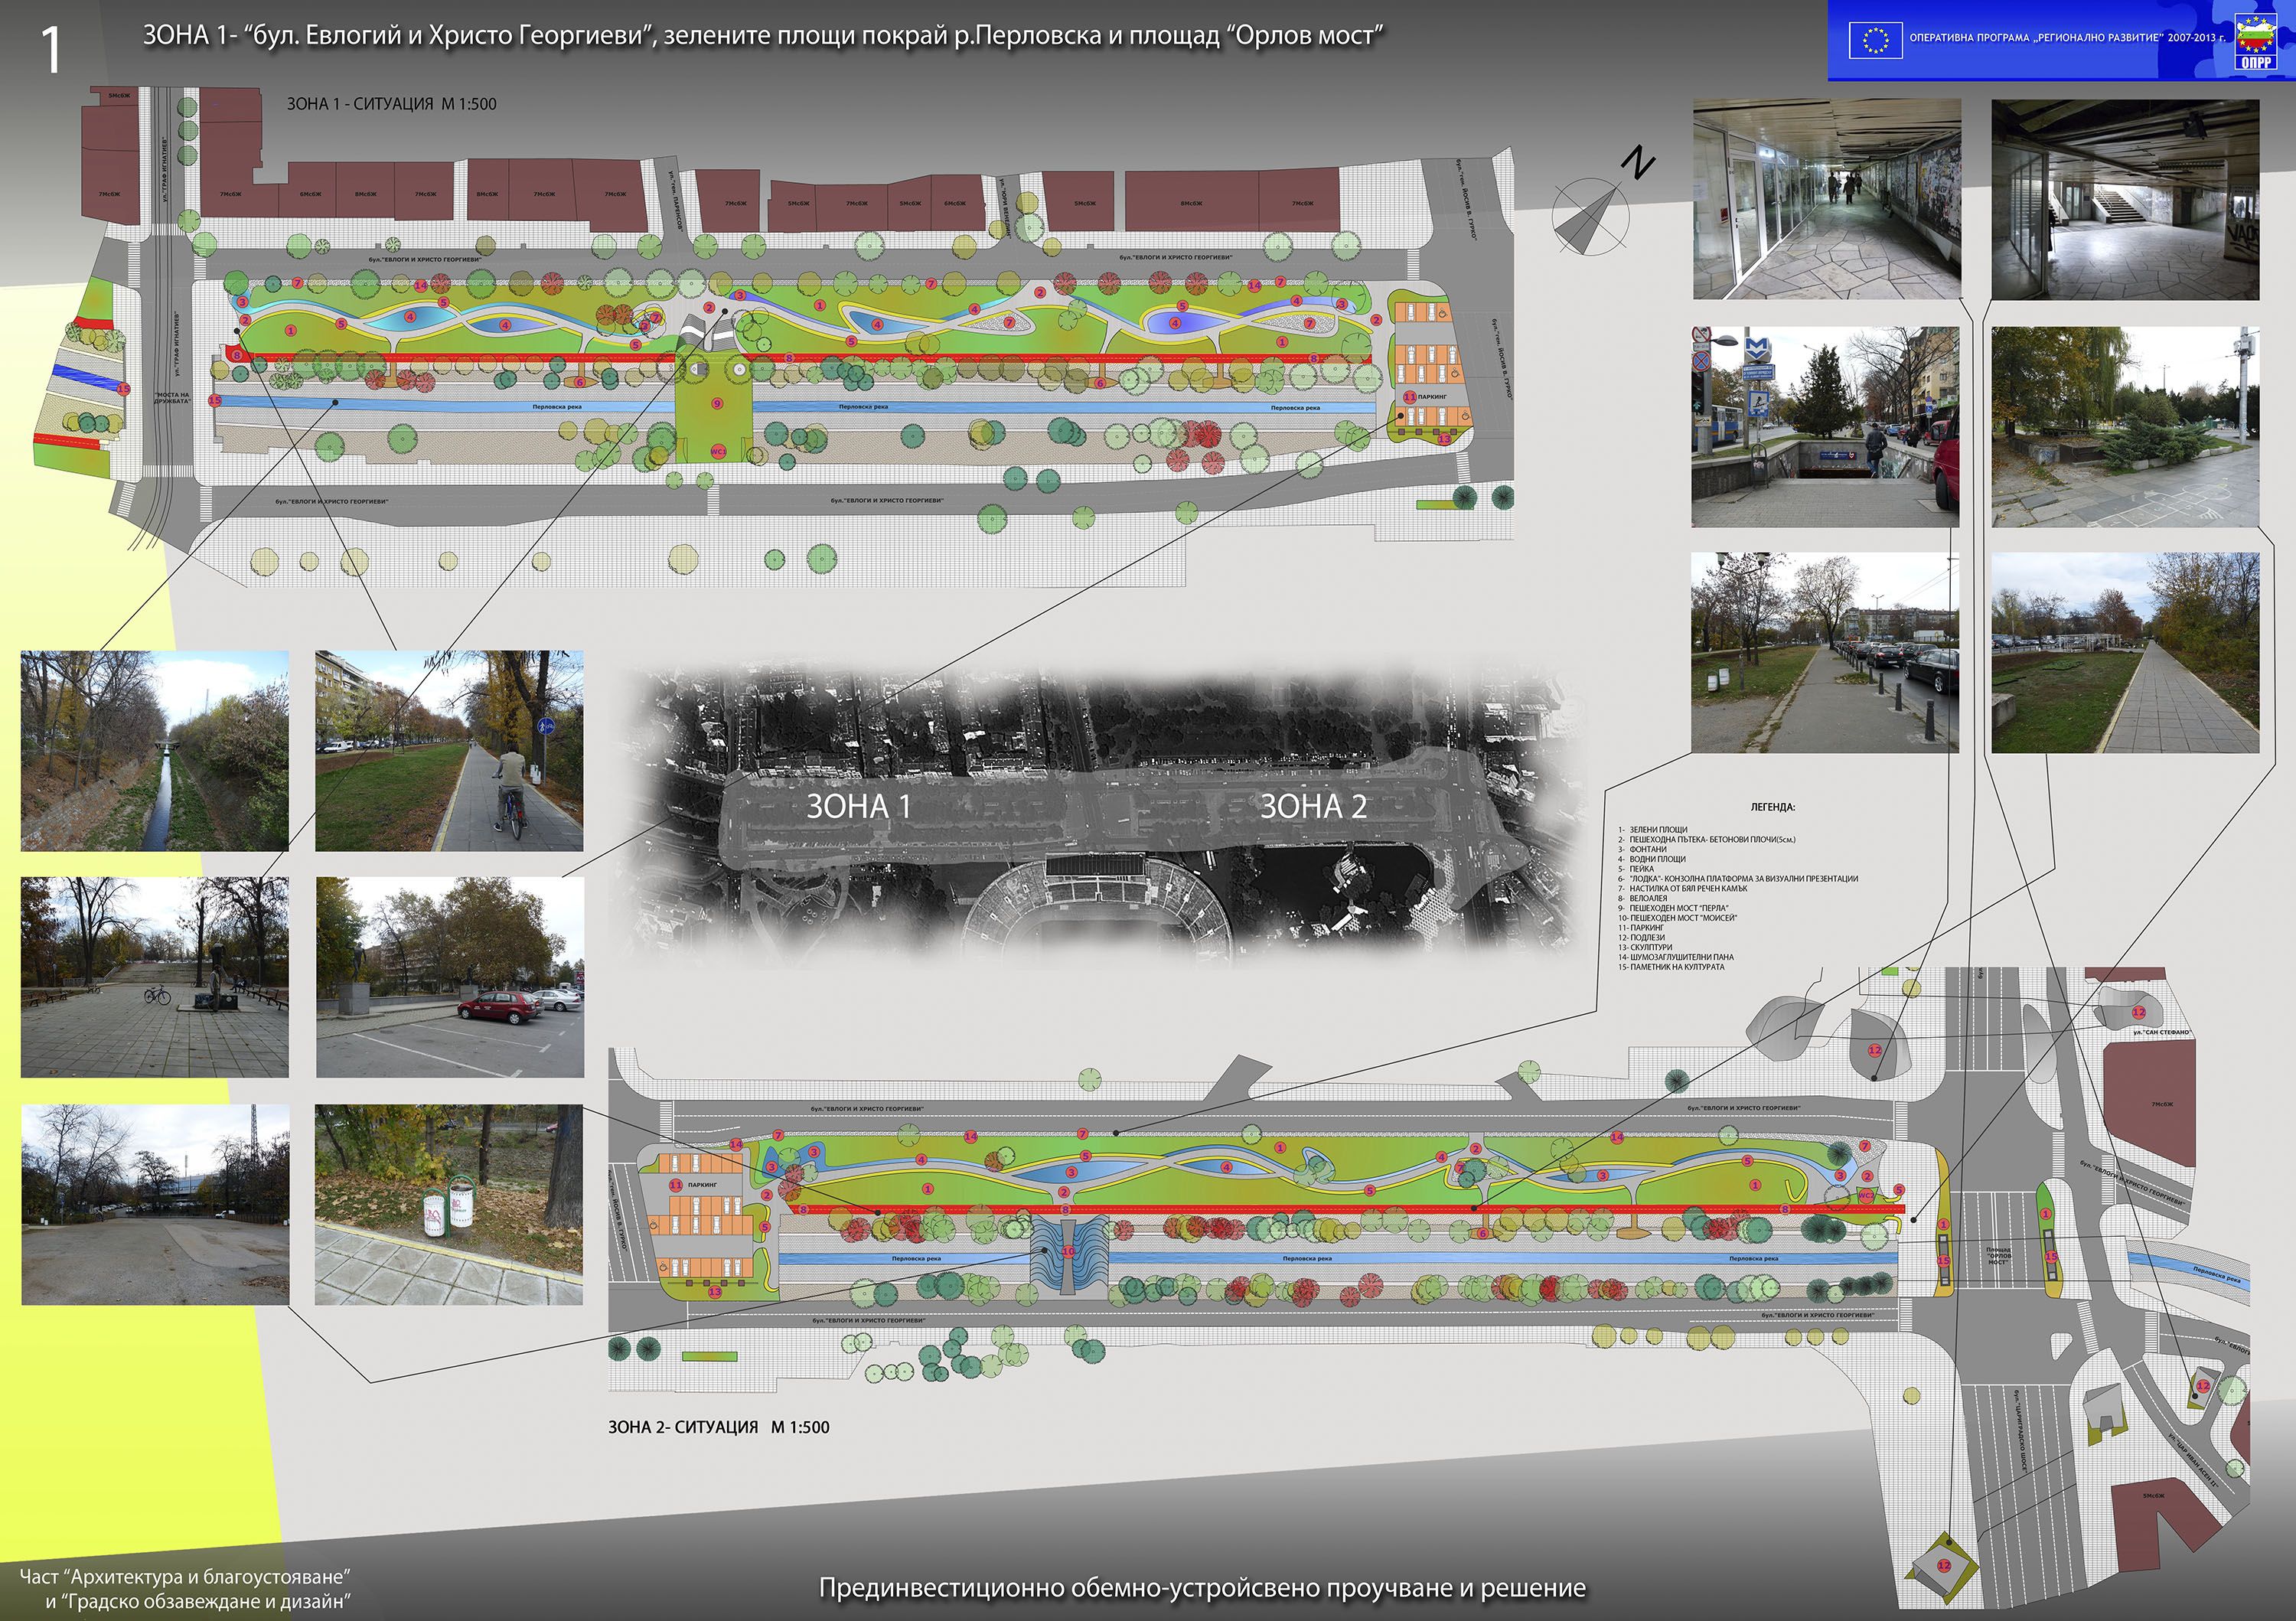Click the 'ПАРКИНГ' label in Zone 1 plan
The width and height of the screenshot is (2296, 1621).
1432,397
